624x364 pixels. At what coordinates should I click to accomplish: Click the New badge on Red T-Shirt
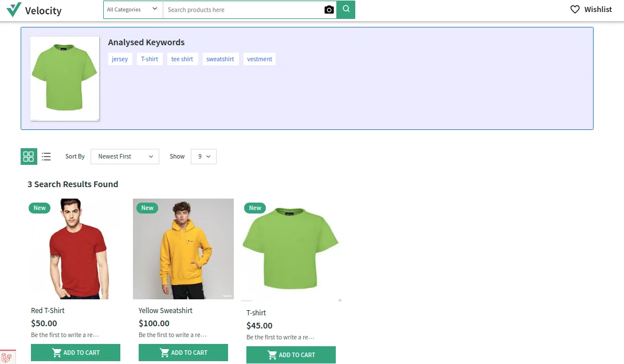tap(40, 208)
